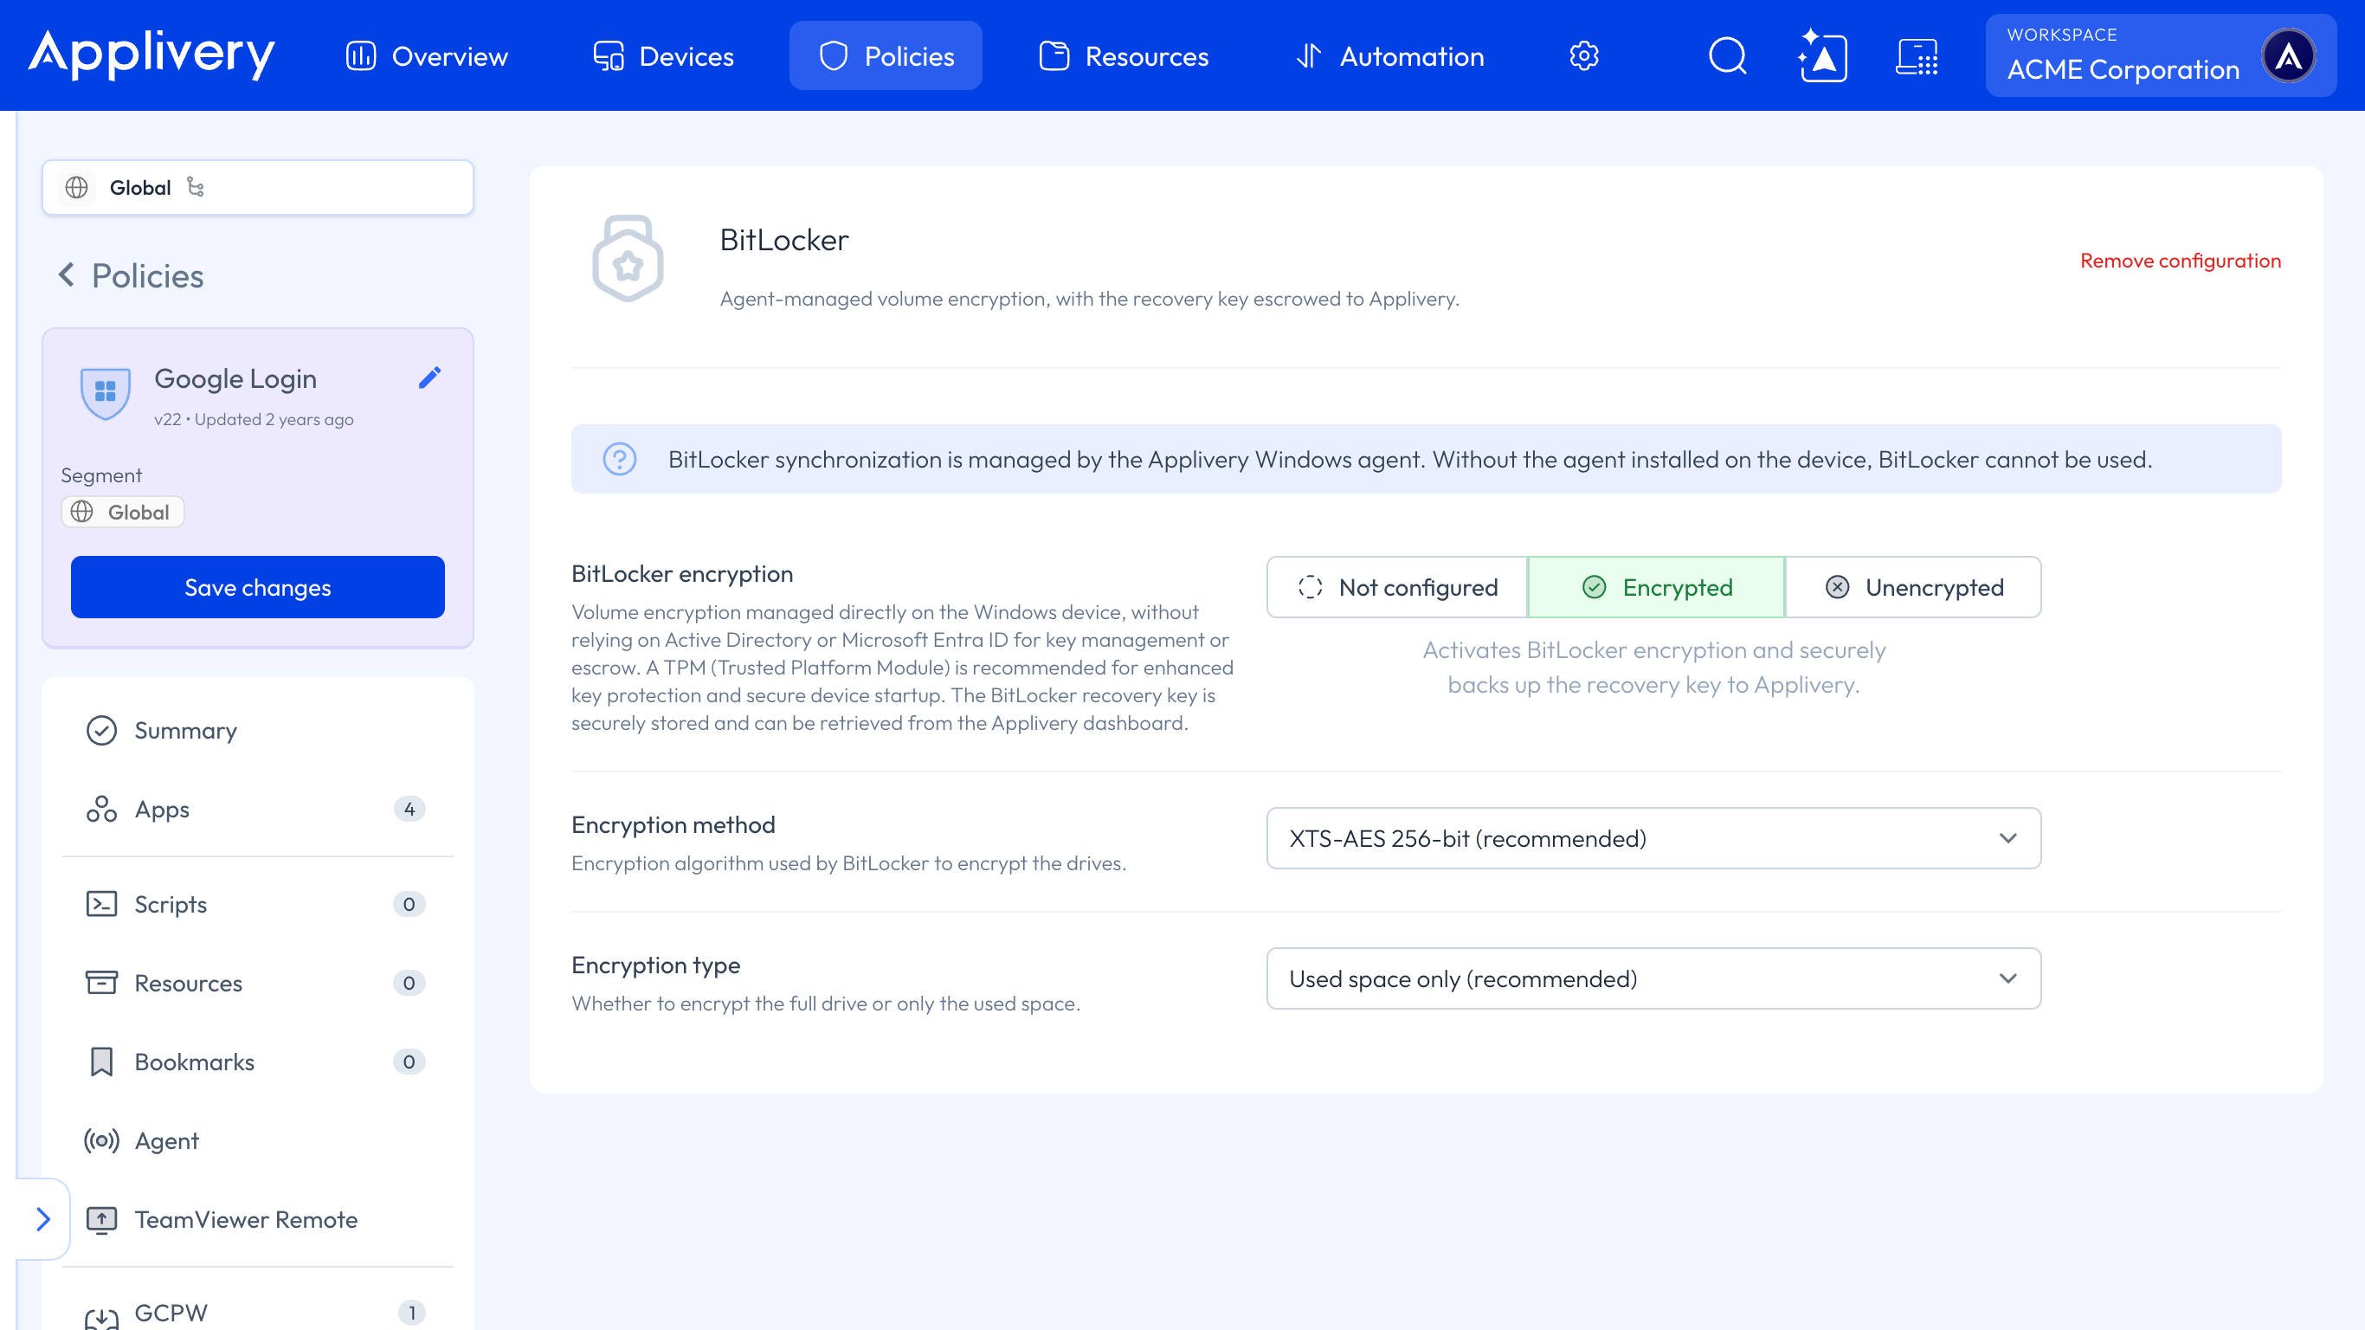Open Encryption method dropdown
The height and width of the screenshot is (1330, 2365).
pyautogui.click(x=1653, y=837)
